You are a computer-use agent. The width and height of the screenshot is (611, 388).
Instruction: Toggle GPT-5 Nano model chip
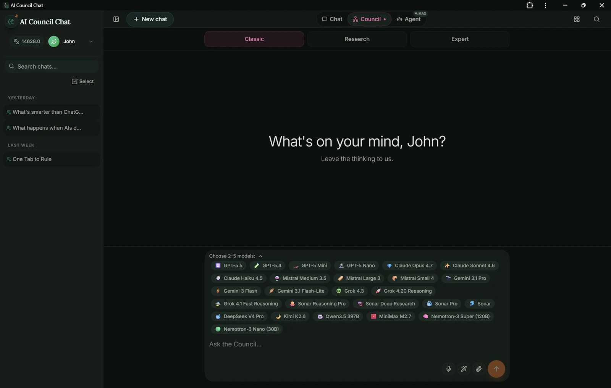(357, 266)
